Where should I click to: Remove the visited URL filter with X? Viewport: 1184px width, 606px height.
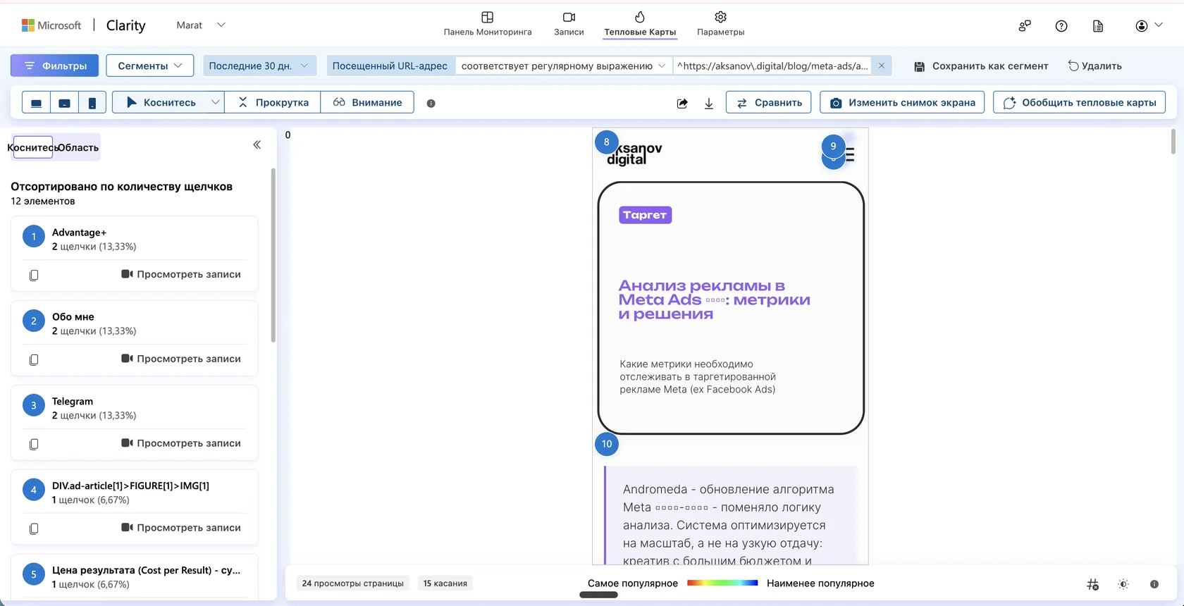pos(882,66)
